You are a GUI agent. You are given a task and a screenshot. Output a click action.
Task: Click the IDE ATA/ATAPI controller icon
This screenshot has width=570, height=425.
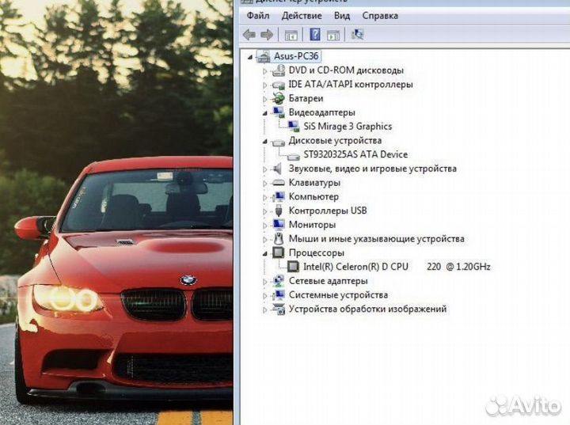click(x=279, y=85)
